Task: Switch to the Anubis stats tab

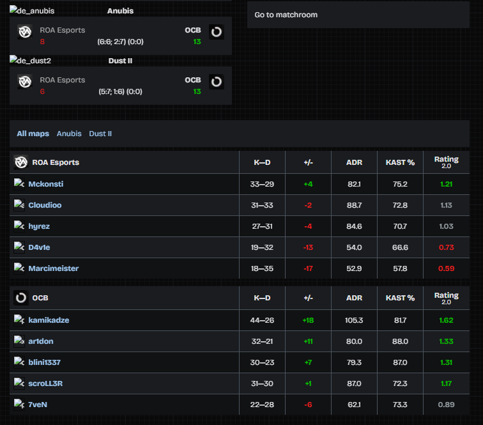Action: [69, 134]
